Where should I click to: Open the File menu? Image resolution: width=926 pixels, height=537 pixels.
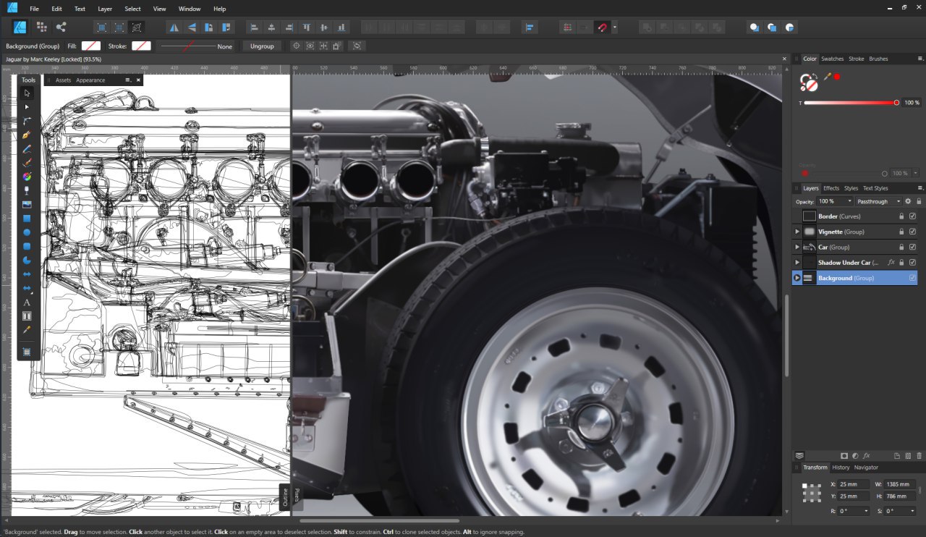point(35,9)
